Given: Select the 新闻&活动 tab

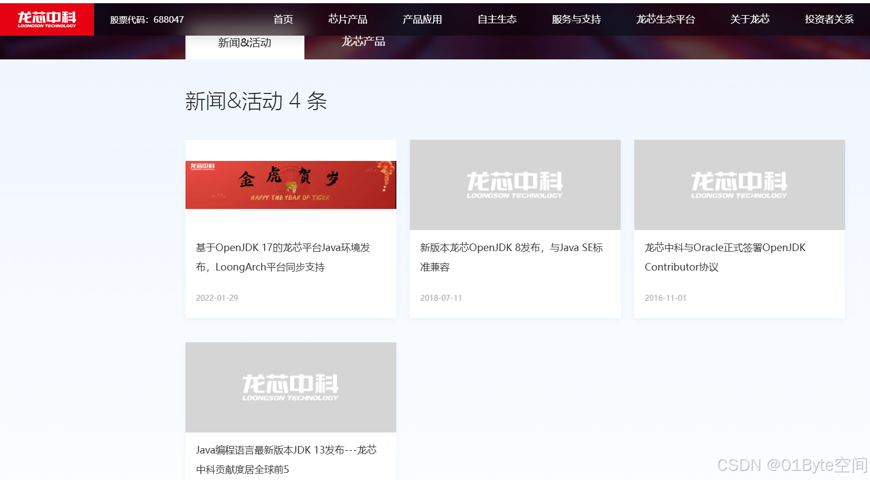Looking at the screenshot, I should [x=245, y=46].
